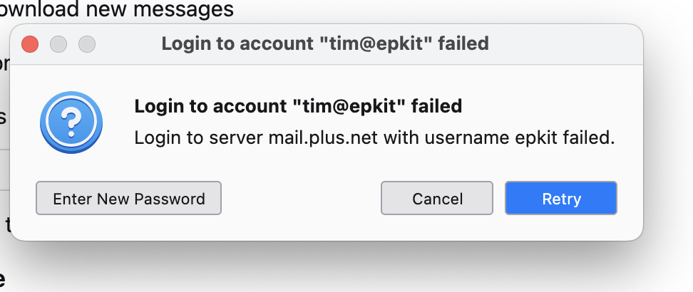Click the bold login failed heading
The image size is (693, 292).
click(298, 107)
